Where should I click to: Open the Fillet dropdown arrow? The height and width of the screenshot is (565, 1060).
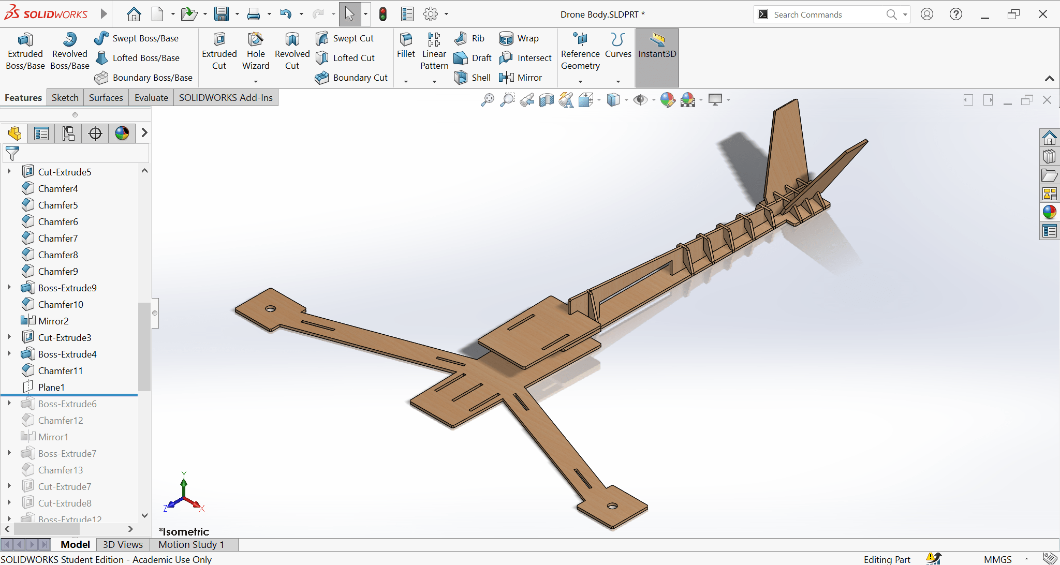click(x=406, y=81)
